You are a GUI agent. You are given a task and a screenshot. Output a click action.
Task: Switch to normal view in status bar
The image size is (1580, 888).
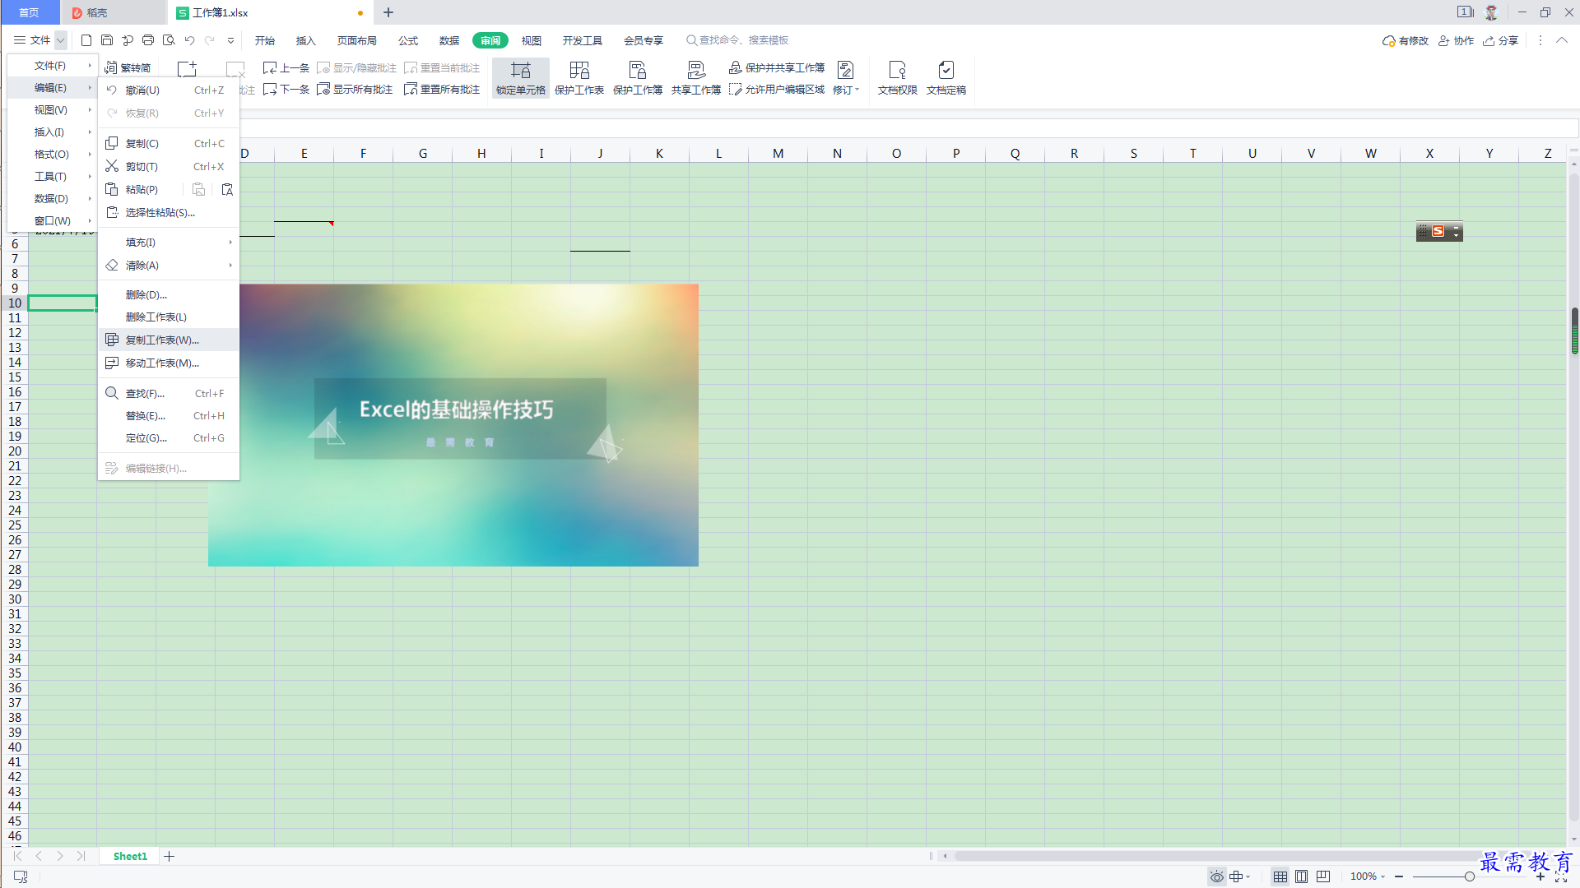point(1280,876)
